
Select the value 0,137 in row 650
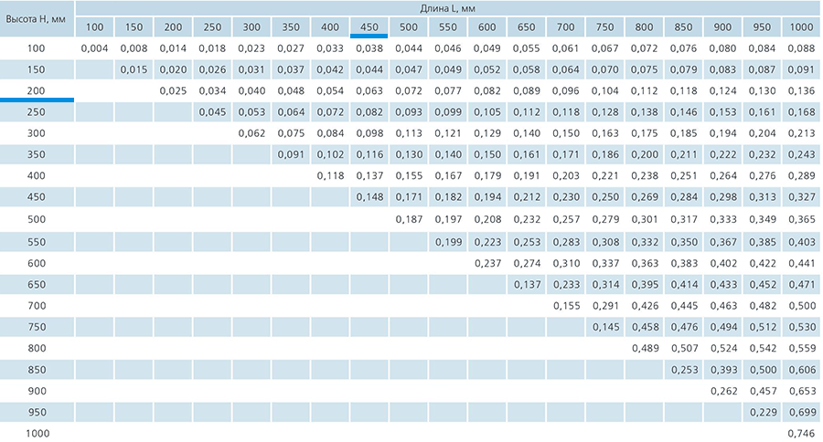click(527, 285)
